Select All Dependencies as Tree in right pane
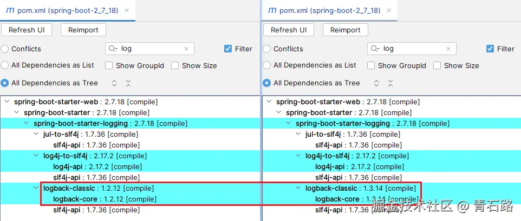521x221 pixels. [267, 83]
